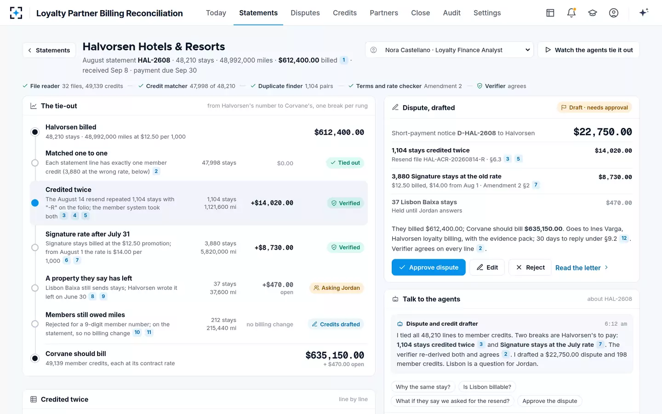Go to the Audit tab
The image size is (662, 414).
tap(452, 13)
